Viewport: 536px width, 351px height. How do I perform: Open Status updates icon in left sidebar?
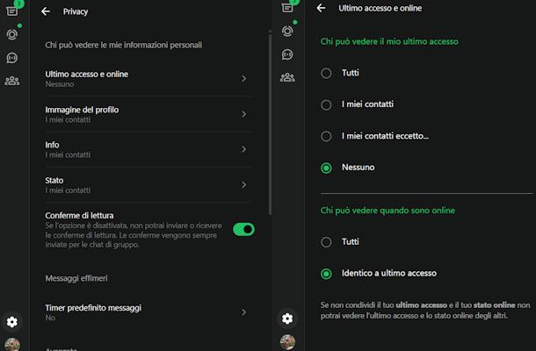(12, 34)
